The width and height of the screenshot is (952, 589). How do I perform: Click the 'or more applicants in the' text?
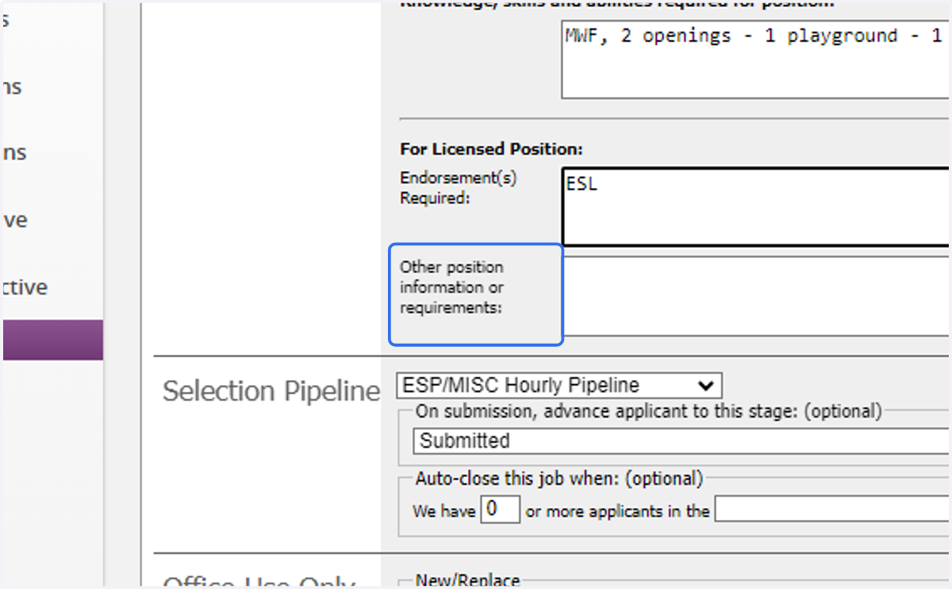point(617,511)
